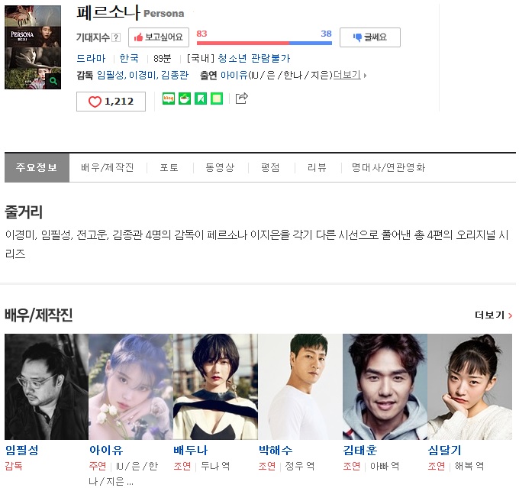The width and height of the screenshot is (519, 488).
Task: Open director 임필성 name link under photo
Action: tap(22, 450)
